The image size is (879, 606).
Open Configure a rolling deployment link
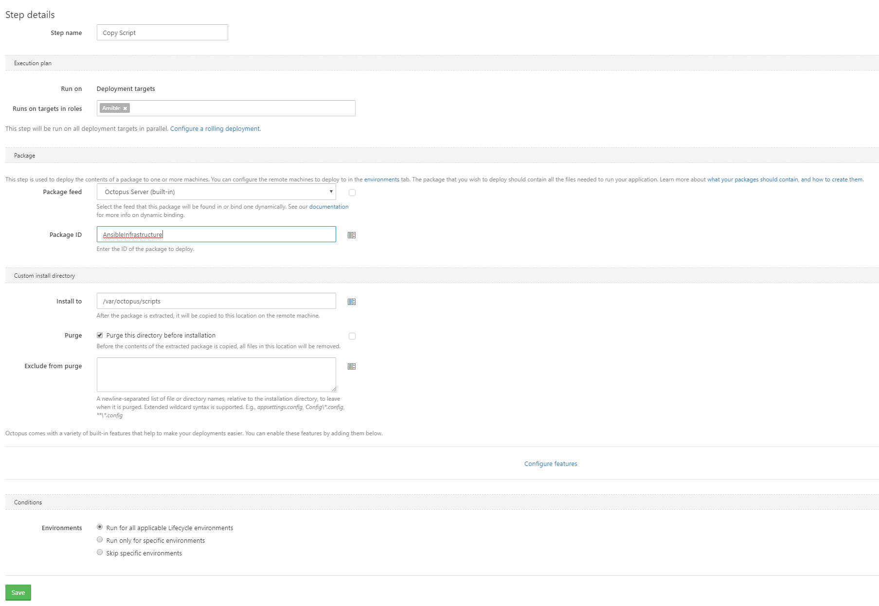215,128
